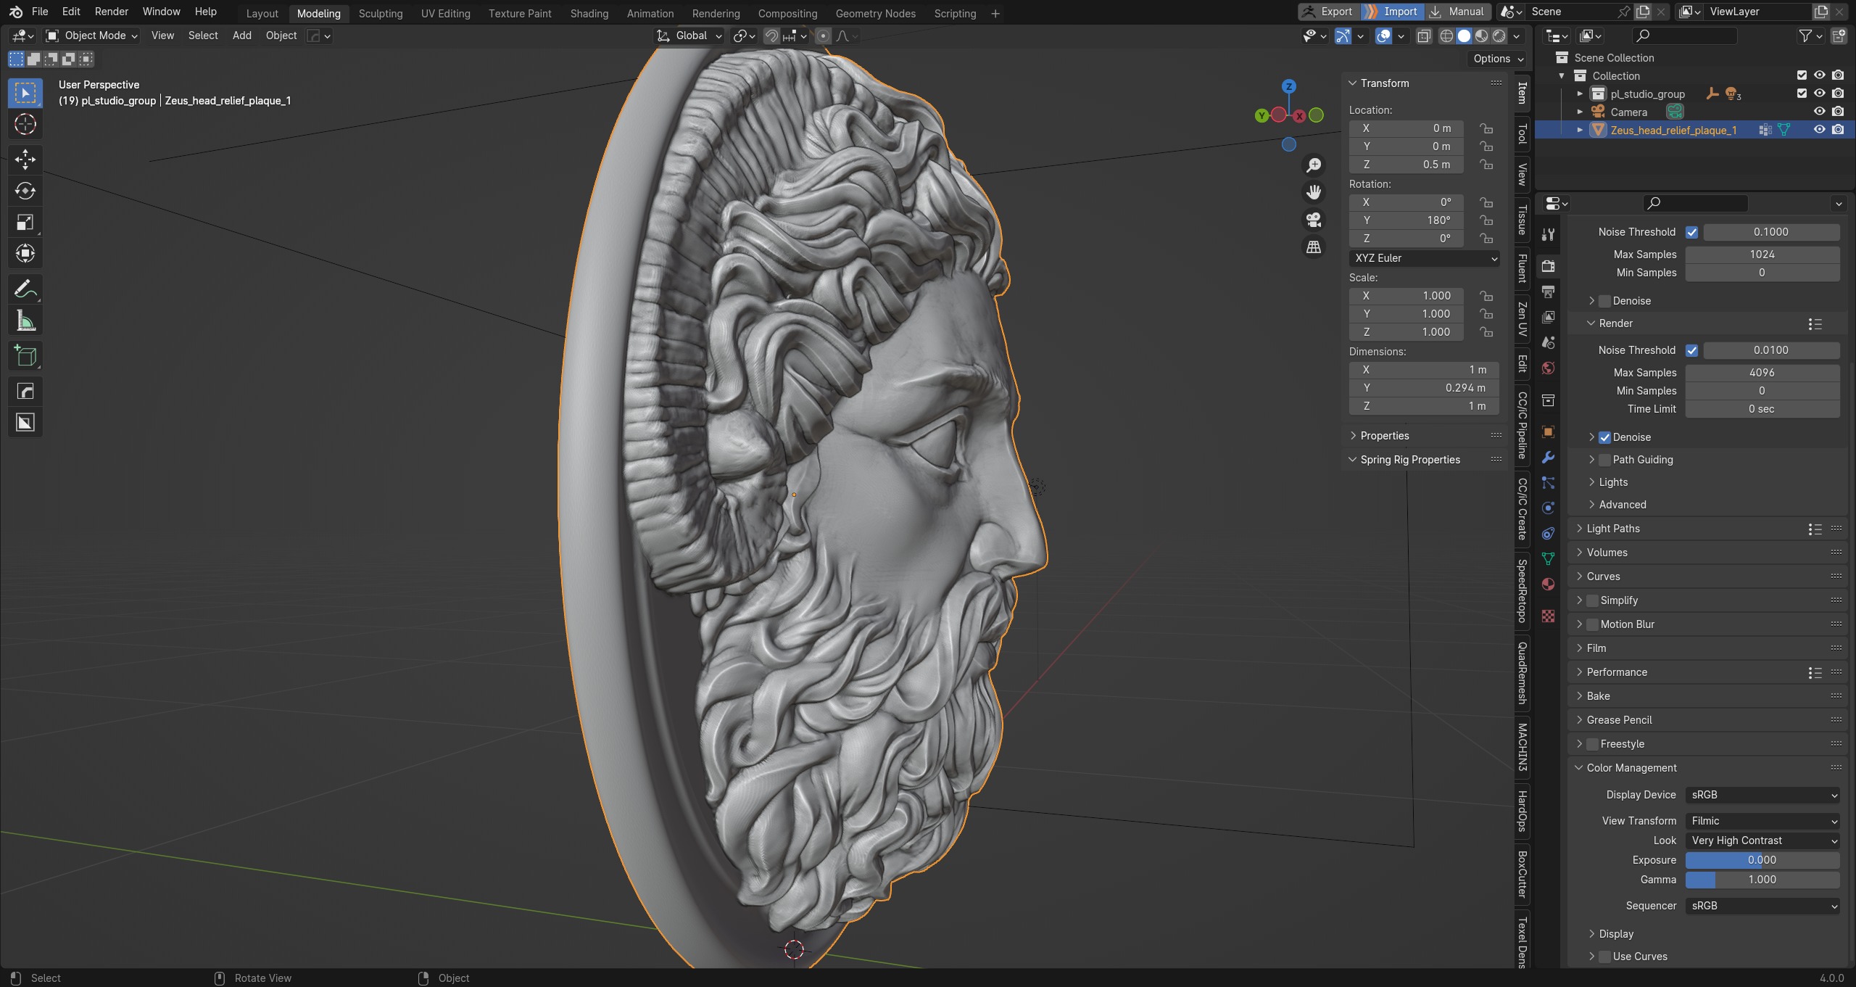Open the Modifiers properties tab wrench icon
This screenshot has width=1856, height=987.
click(x=1548, y=458)
